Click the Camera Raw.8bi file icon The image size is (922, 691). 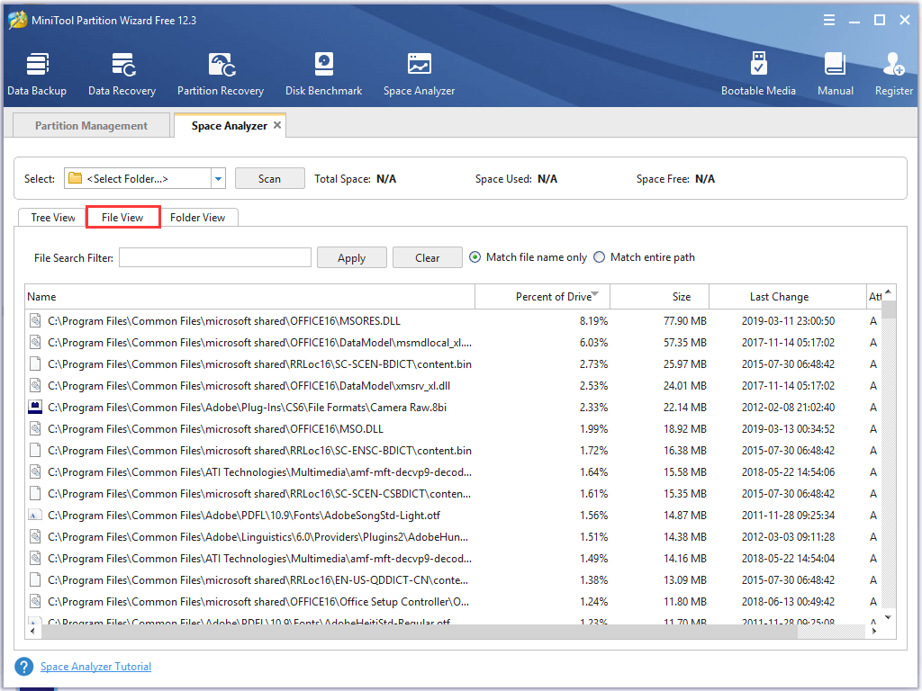pos(35,408)
